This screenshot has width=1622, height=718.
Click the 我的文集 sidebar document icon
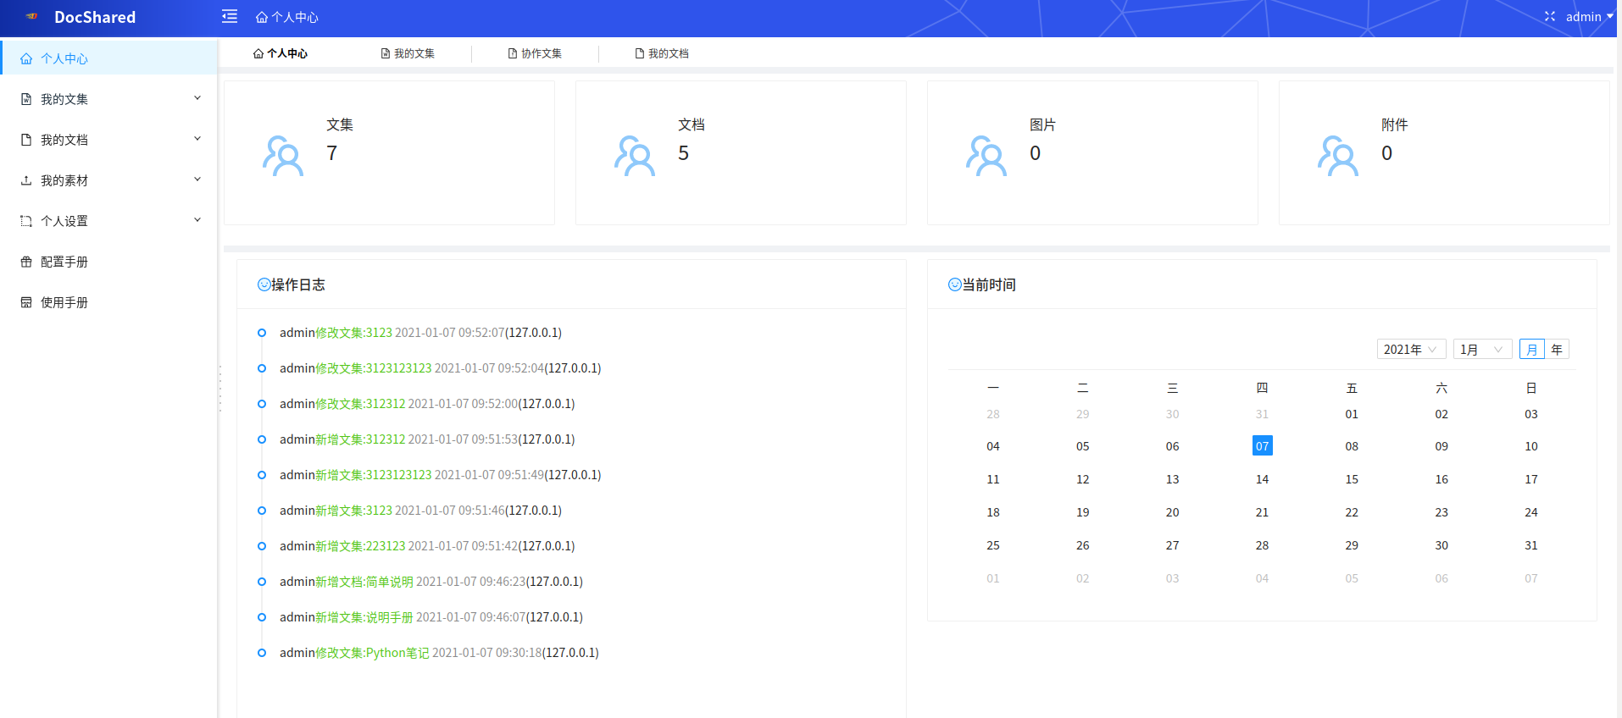click(26, 99)
